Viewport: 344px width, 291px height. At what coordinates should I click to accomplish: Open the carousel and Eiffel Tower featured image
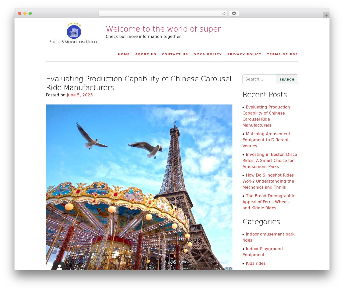click(x=139, y=187)
